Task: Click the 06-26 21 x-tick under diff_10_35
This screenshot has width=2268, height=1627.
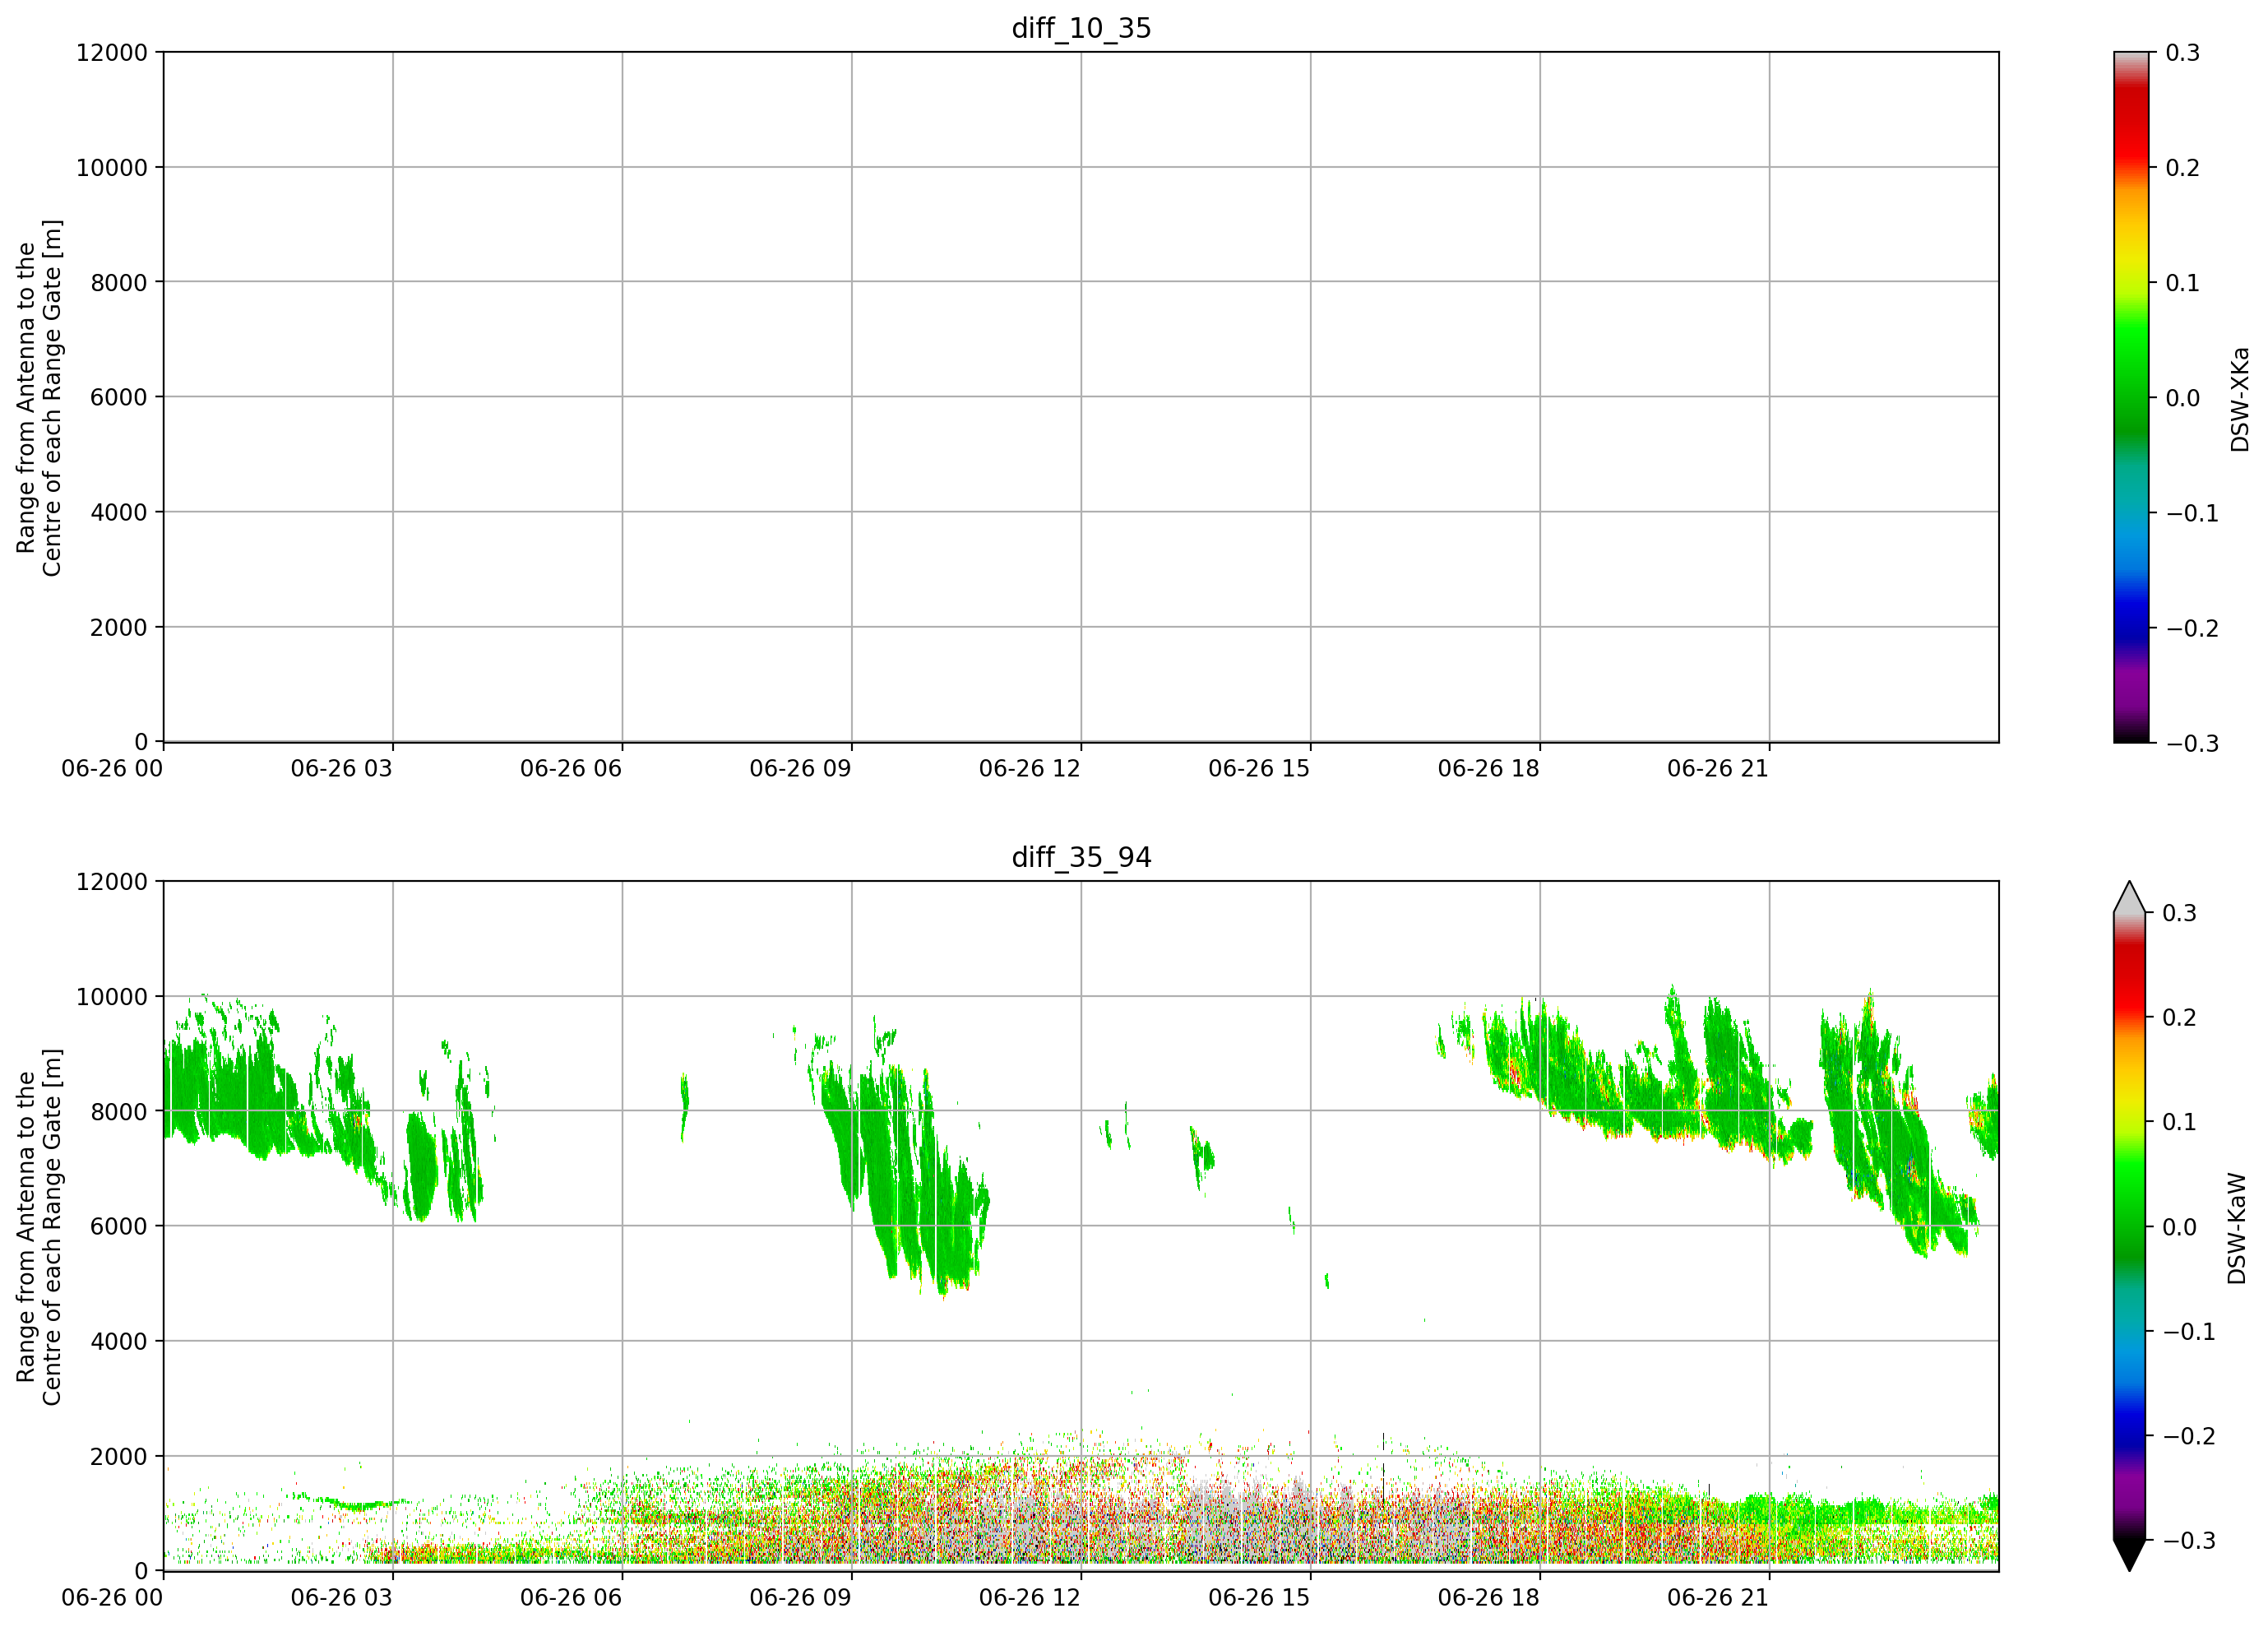Action: [x=1718, y=768]
